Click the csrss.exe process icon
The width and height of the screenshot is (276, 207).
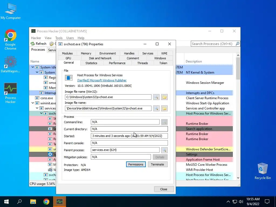coord(37,98)
